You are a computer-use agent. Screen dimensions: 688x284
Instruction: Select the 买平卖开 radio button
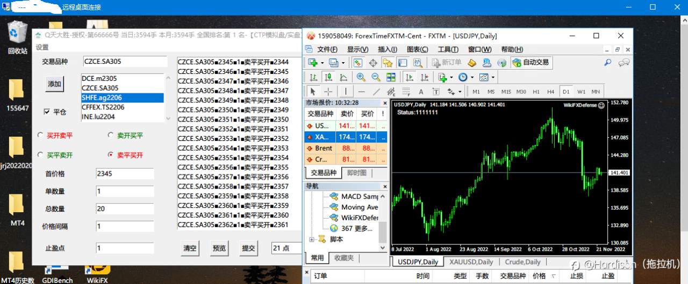pyautogui.click(x=40, y=155)
